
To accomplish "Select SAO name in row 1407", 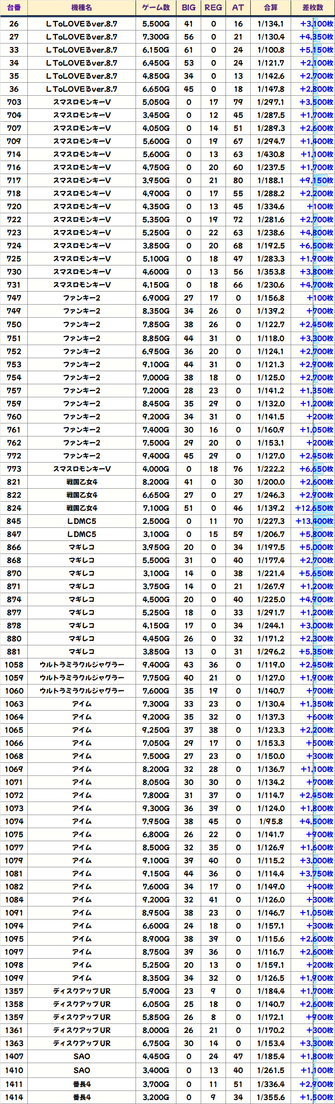I will (x=82, y=1057).
